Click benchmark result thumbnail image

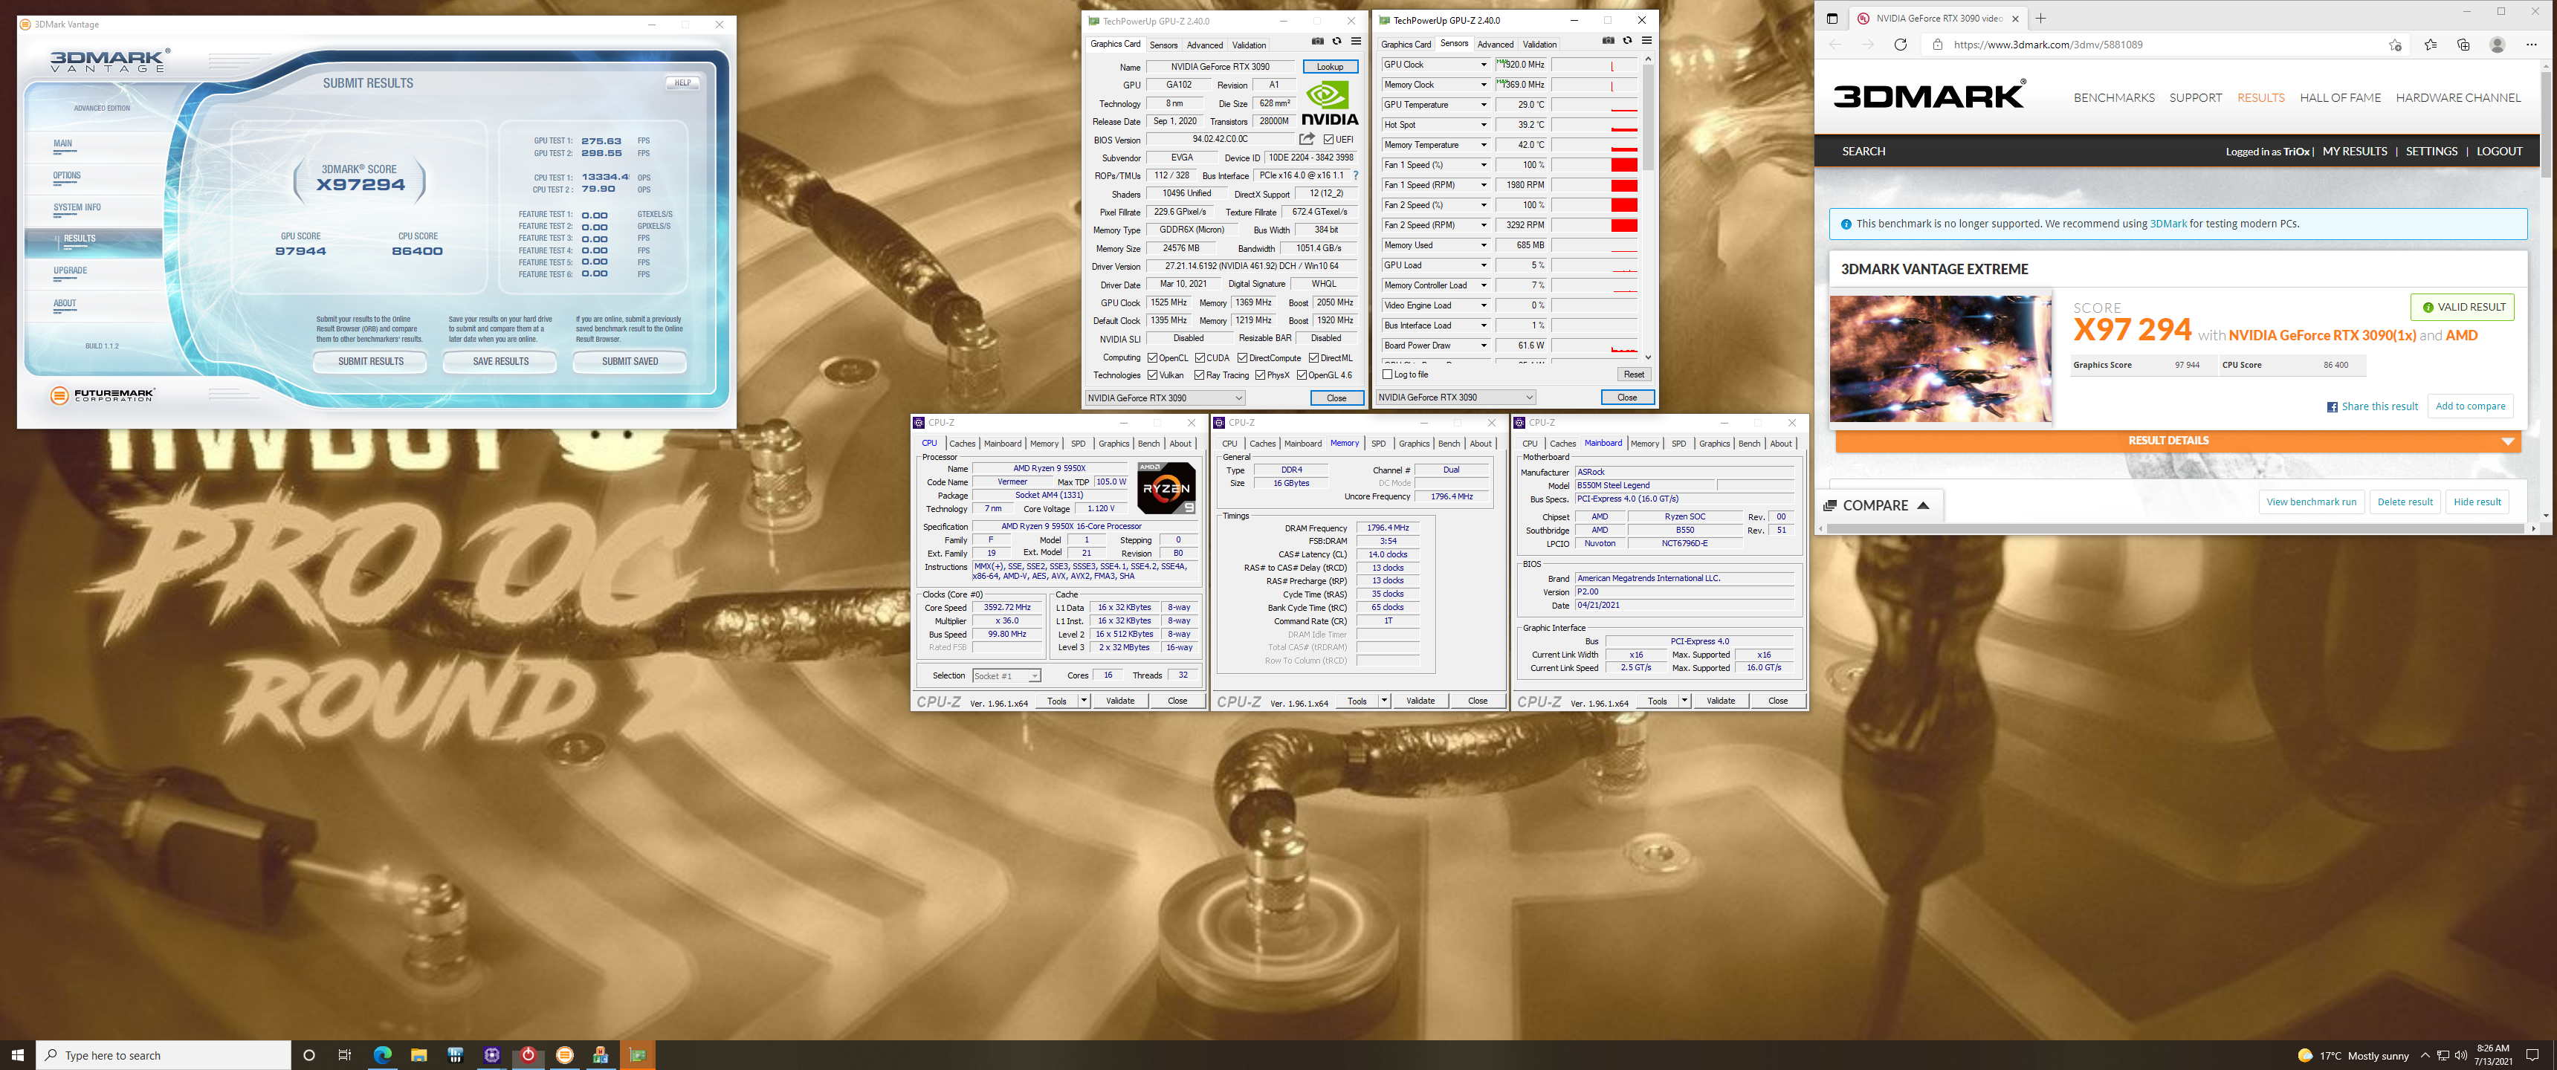click(1939, 358)
